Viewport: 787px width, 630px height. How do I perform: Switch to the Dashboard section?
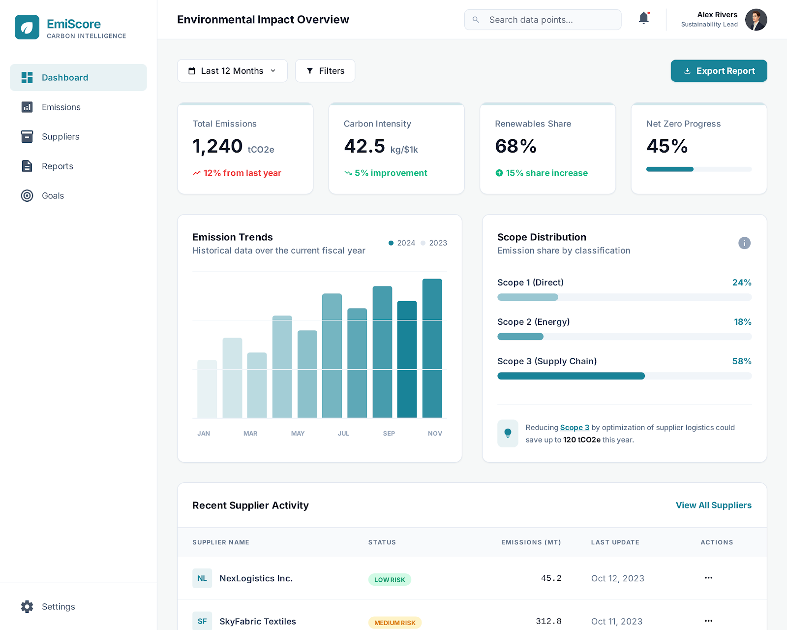[x=65, y=77]
